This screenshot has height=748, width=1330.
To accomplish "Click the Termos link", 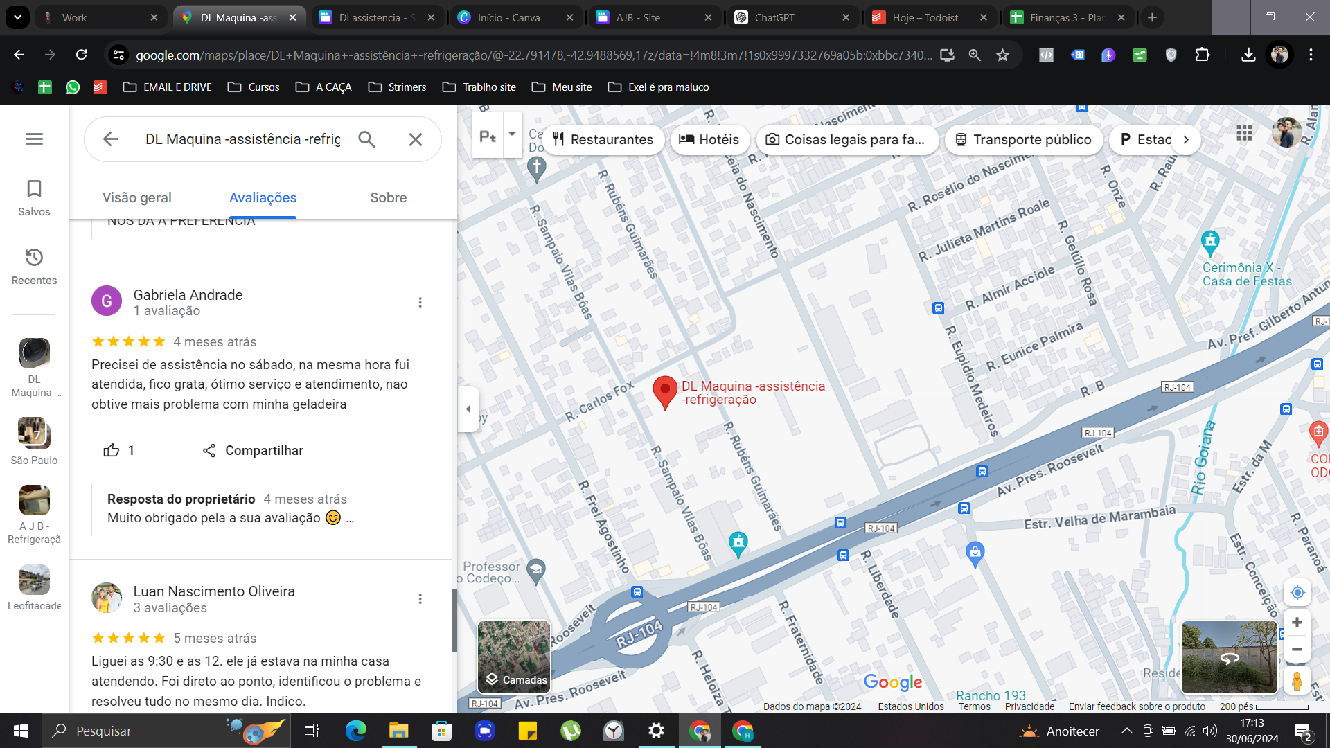I will (974, 706).
